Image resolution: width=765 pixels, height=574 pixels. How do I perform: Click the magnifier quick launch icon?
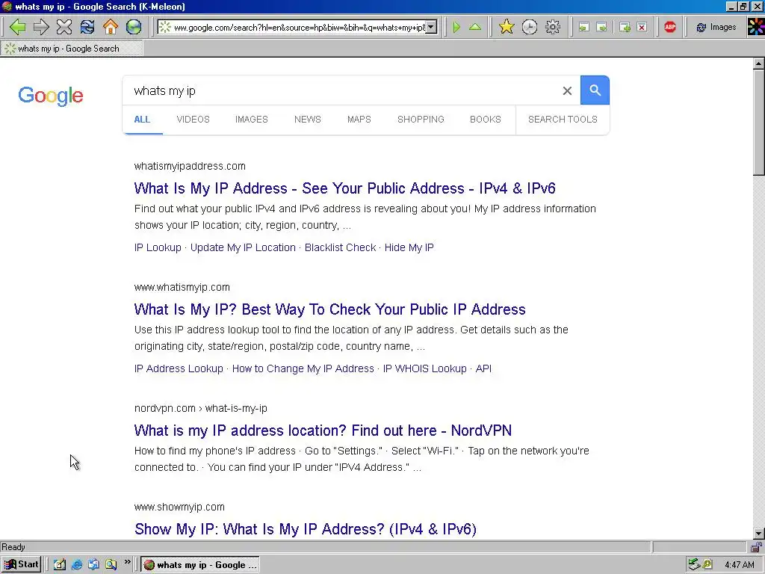pyautogui.click(x=111, y=565)
